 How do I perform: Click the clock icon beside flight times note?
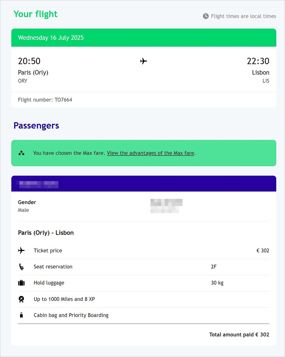coord(206,16)
